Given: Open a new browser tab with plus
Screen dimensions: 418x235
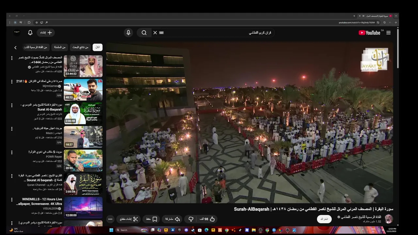Looking at the screenshot, I should click(354, 16).
